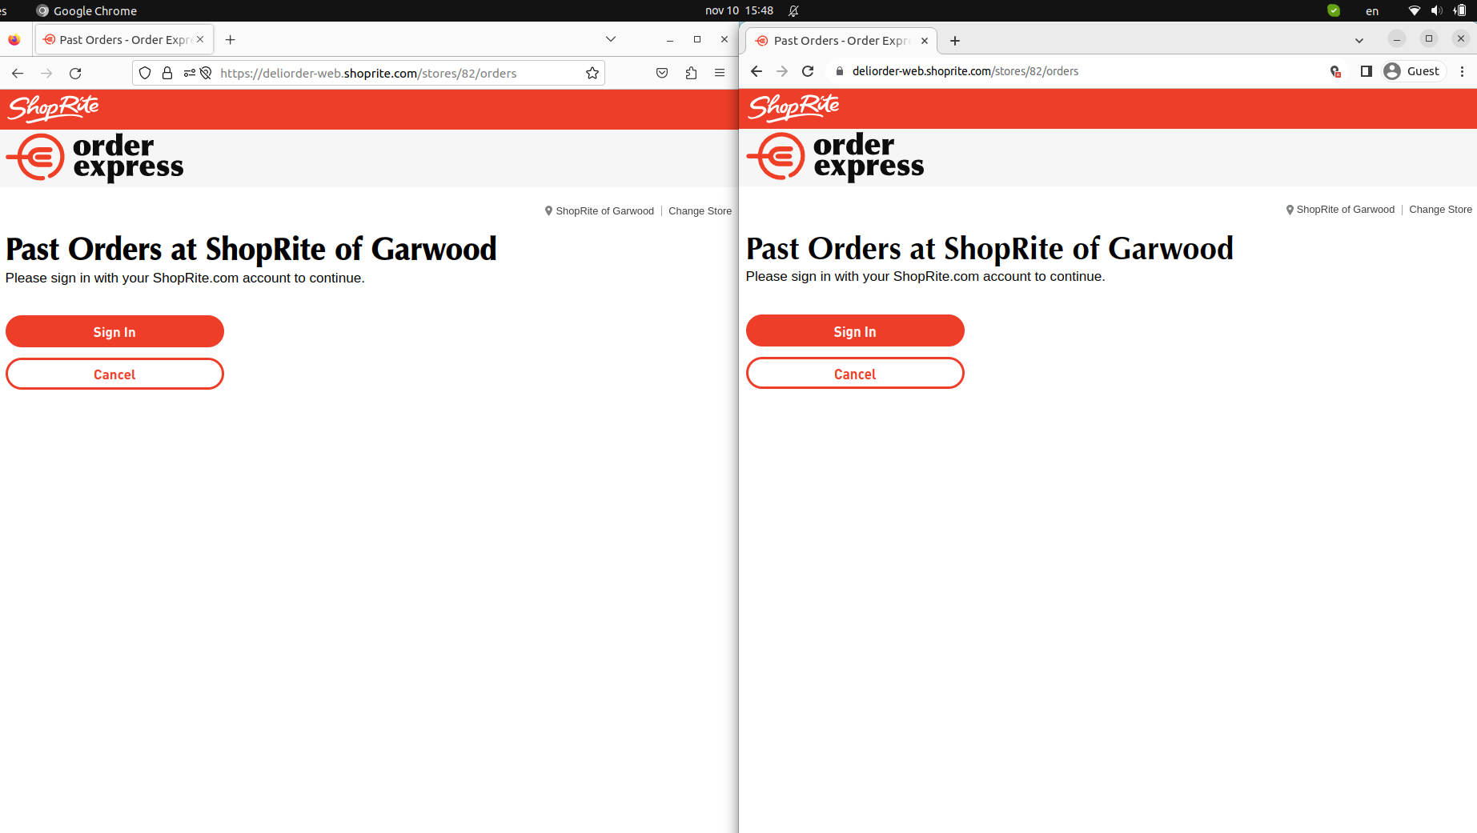Open Chrome's tab search chevron
This screenshot has width=1477, height=833.
point(1359,39)
